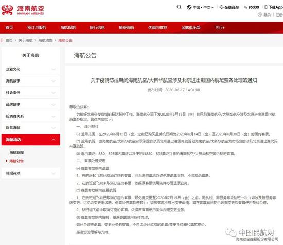Open the 搭乘海航 menu
This screenshot has height=245, width=283.
click(127, 27)
